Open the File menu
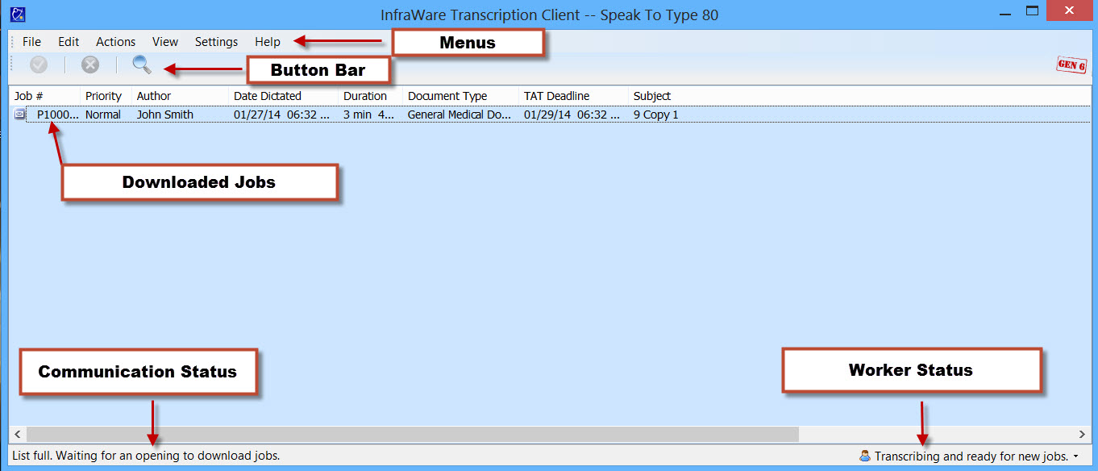This screenshot has height=471, width=1098. point(31,42)
